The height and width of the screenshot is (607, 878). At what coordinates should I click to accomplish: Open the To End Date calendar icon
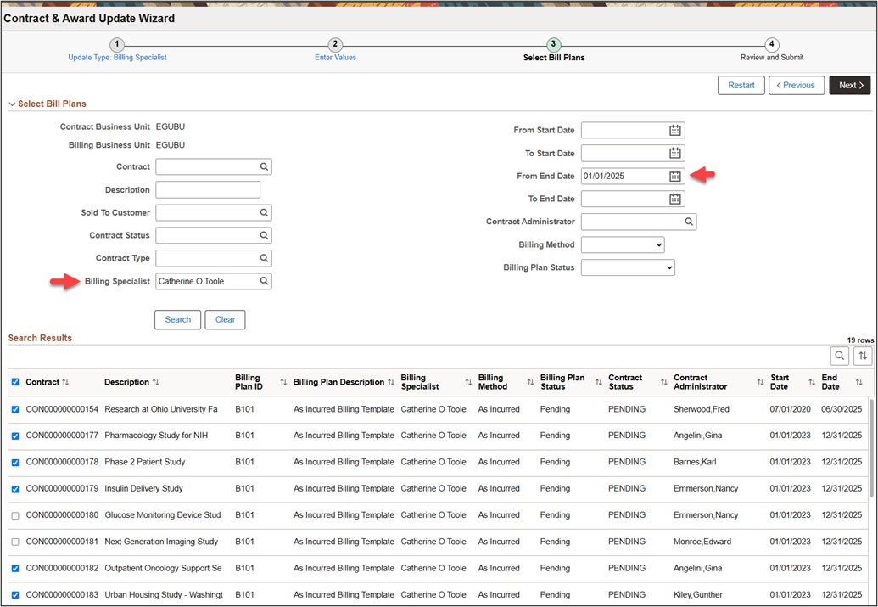675,199
